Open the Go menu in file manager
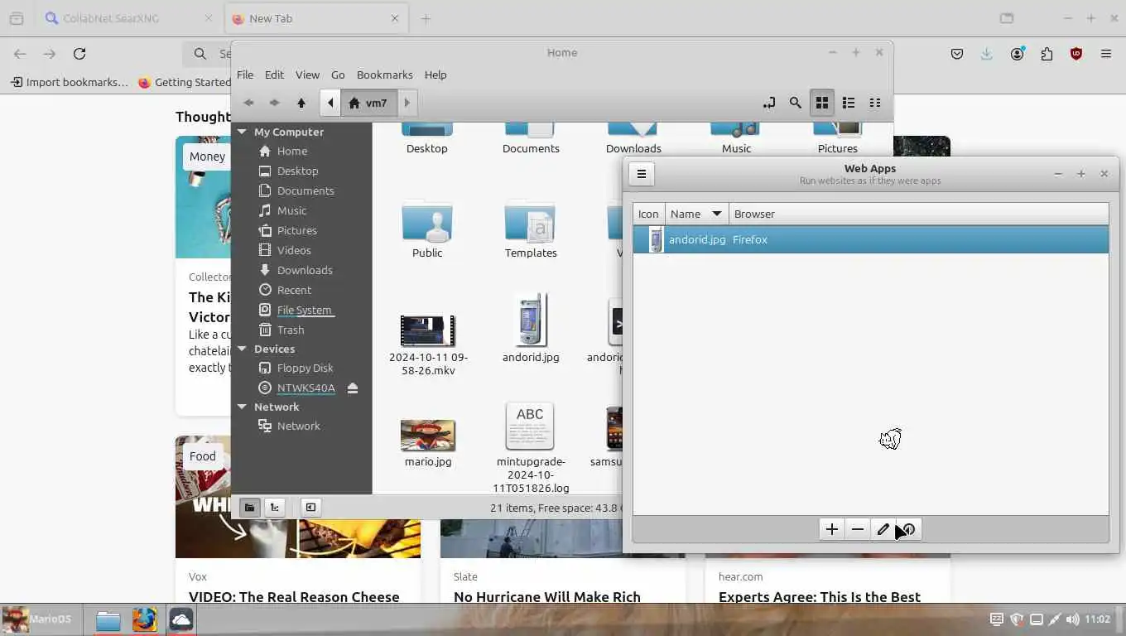Screen dimensions: 1126x636 tap(338, 75)
